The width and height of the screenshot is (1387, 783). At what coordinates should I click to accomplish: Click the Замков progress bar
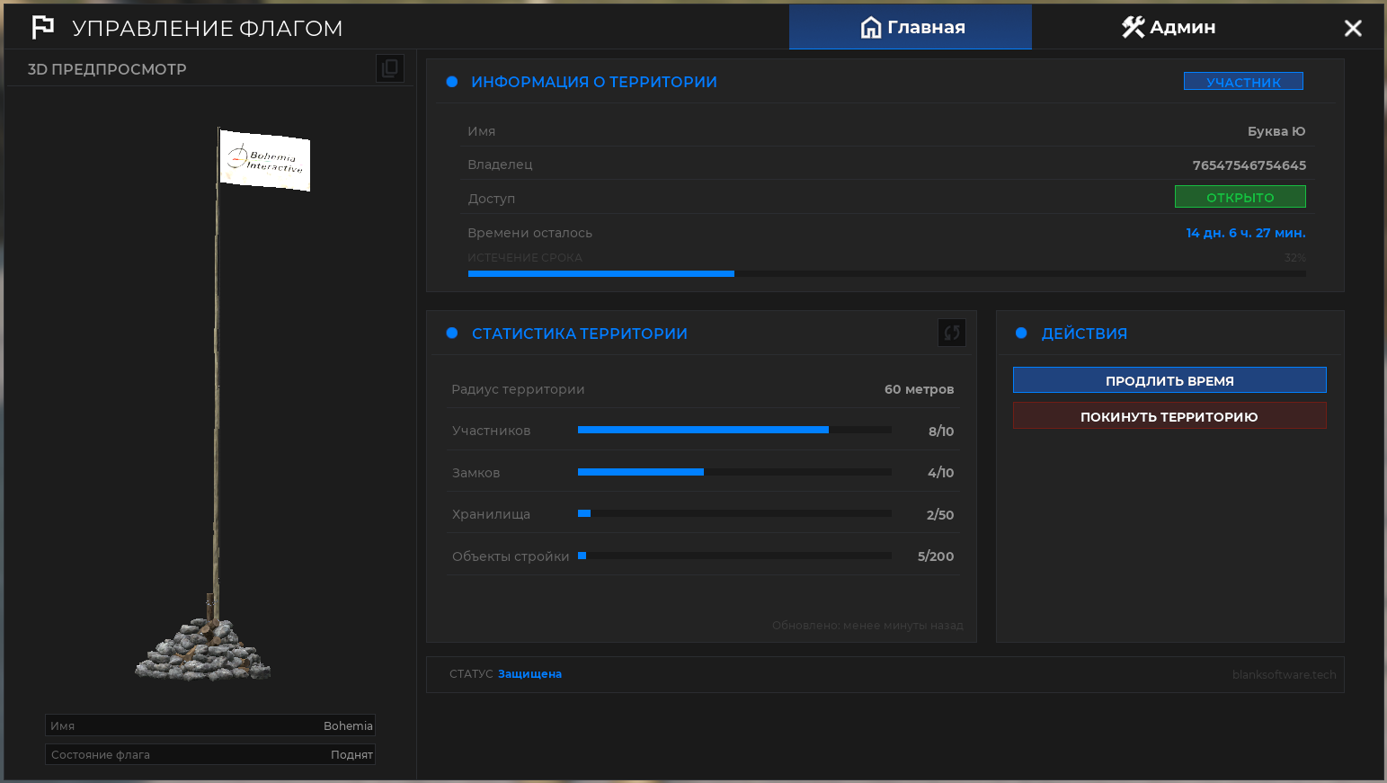click(734, 472)
